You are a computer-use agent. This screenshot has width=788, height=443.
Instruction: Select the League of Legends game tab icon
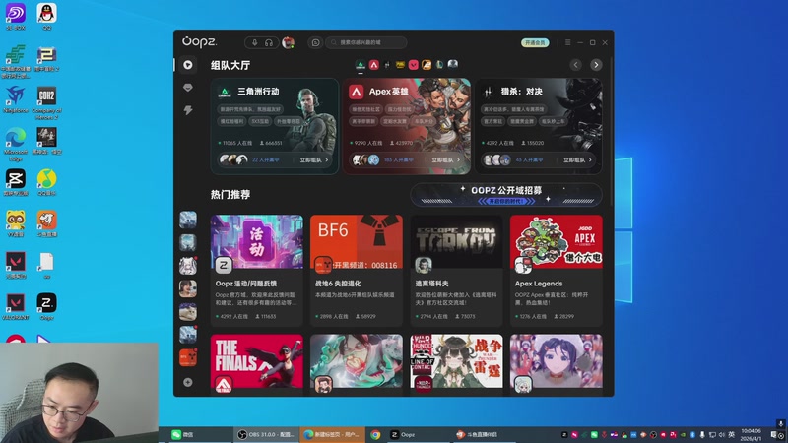coord(439,65)
